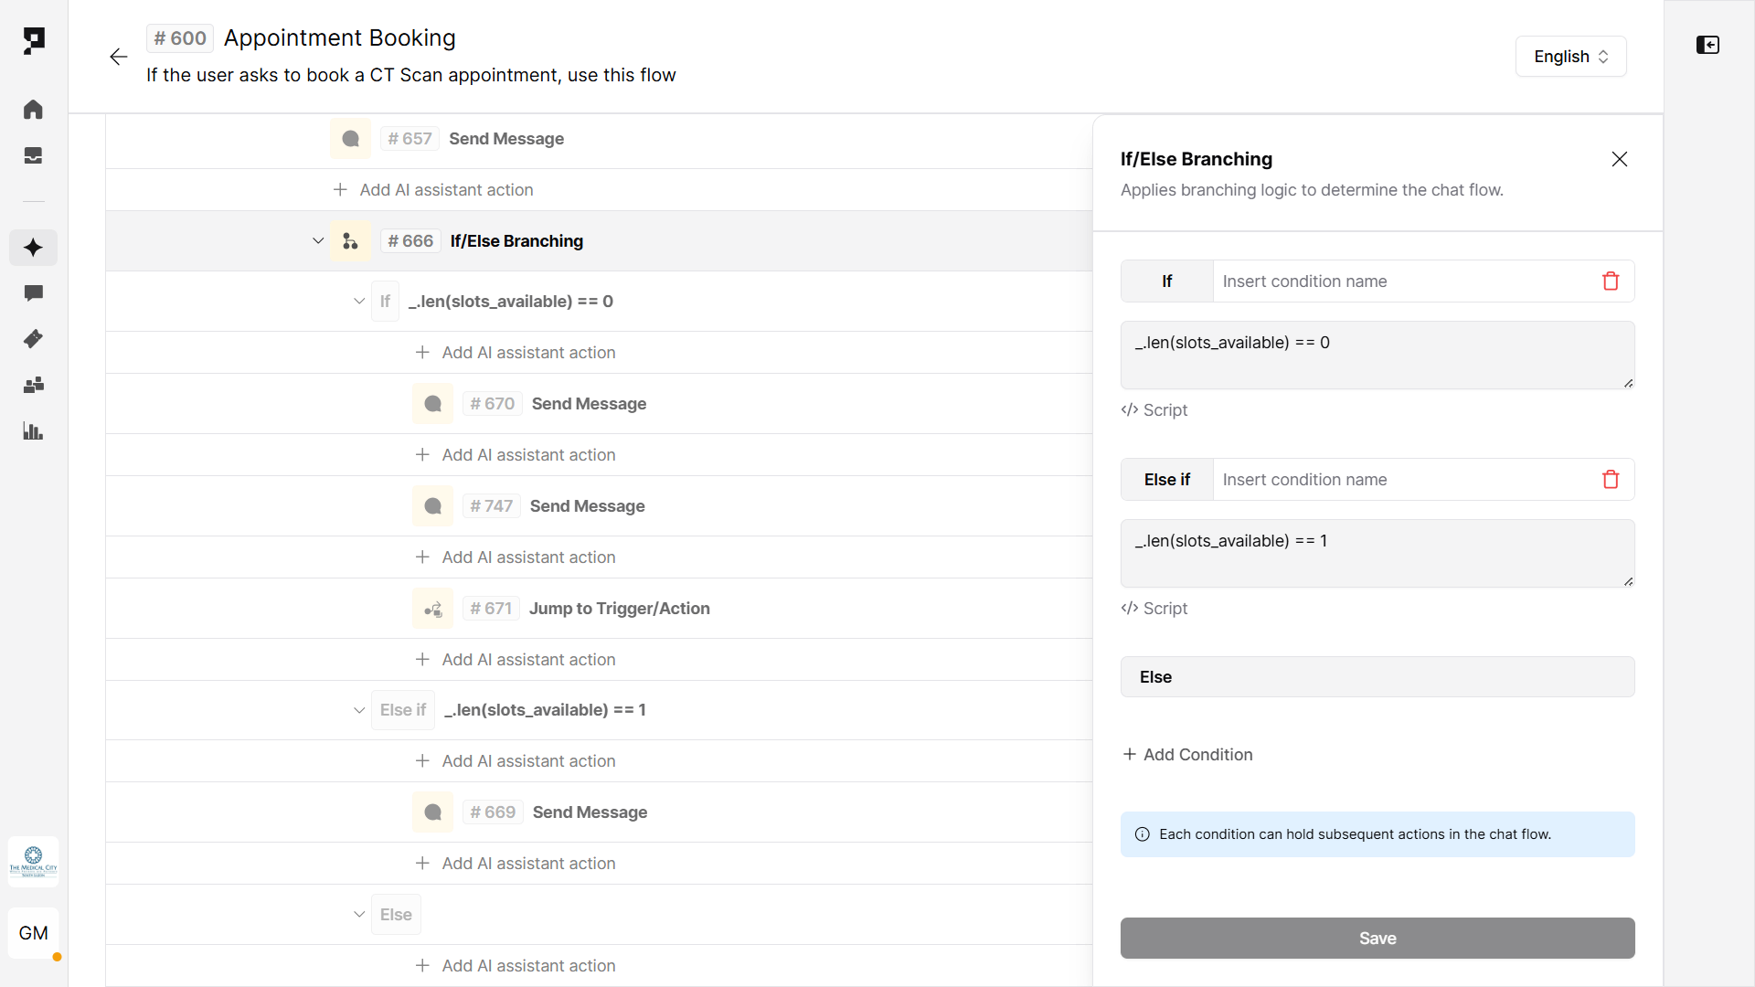Image resolution: width=1755 pixels, height=987 pixels.
Task: Delete the Else if condition with trash icon
Action: (x=1610, y=480)
